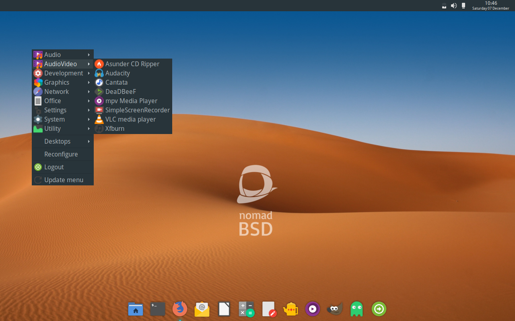Expand the Desktops submenu

[57, 141]
